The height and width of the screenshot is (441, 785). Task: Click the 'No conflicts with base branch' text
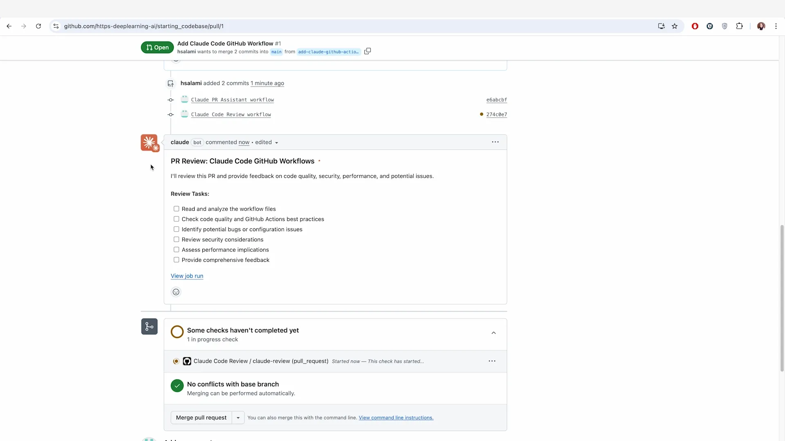pyautogui.click(x=233, y=384)
